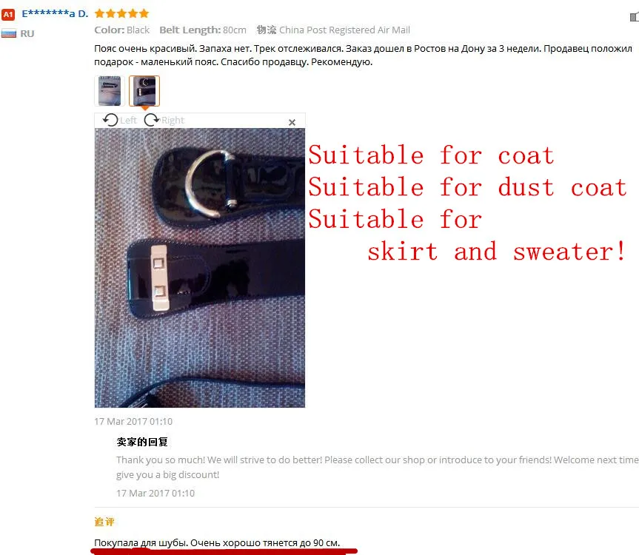The image size is (639, 555).
Task: Close the enlarged review photo
Action: click(292, 122)
